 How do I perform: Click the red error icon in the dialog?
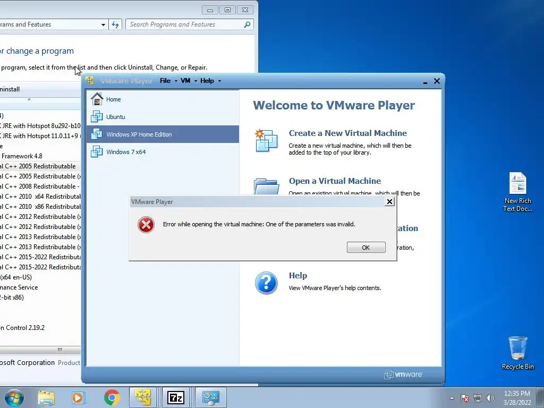146,225
